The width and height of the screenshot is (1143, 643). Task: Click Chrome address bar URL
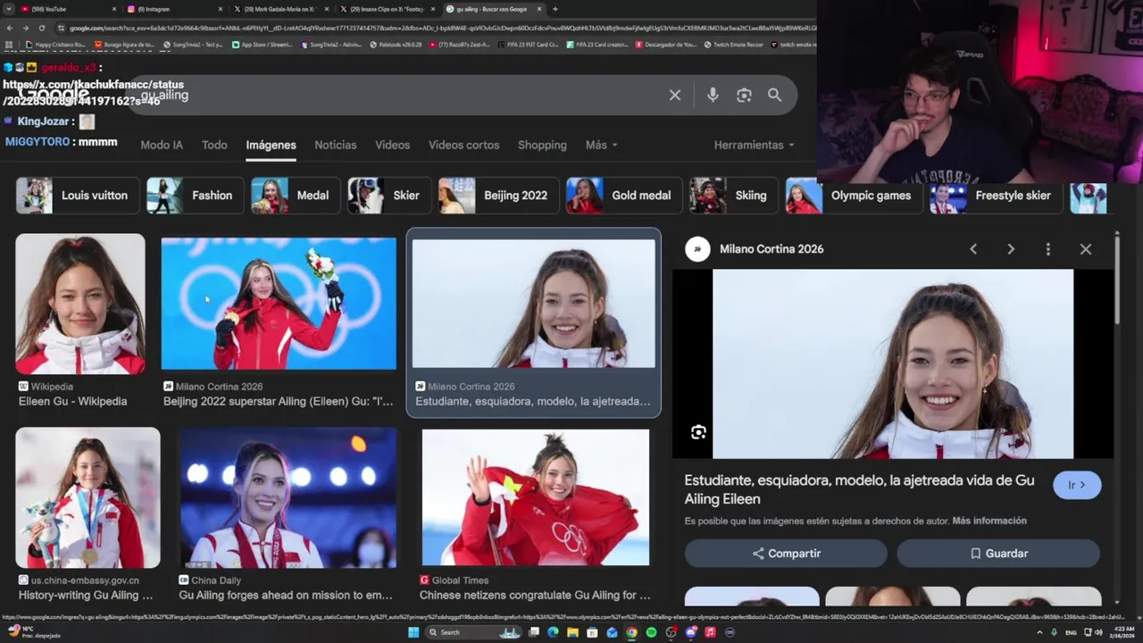438,28
